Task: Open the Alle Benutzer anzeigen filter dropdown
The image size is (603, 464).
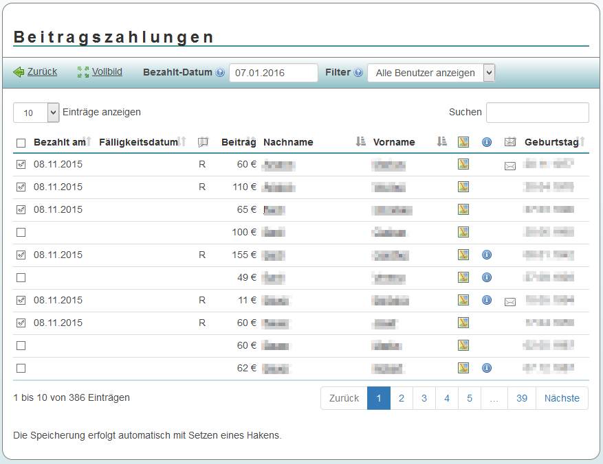Action: click(x=430, y=73)
